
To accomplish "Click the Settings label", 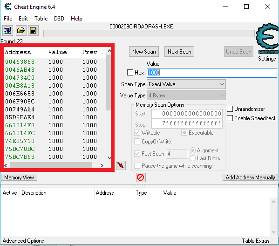I will tap(267, 59).
